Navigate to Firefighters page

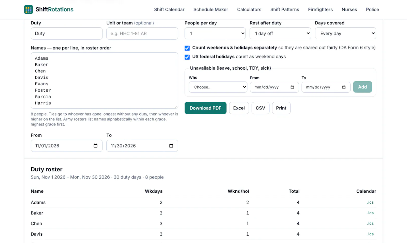coord(320,9)
